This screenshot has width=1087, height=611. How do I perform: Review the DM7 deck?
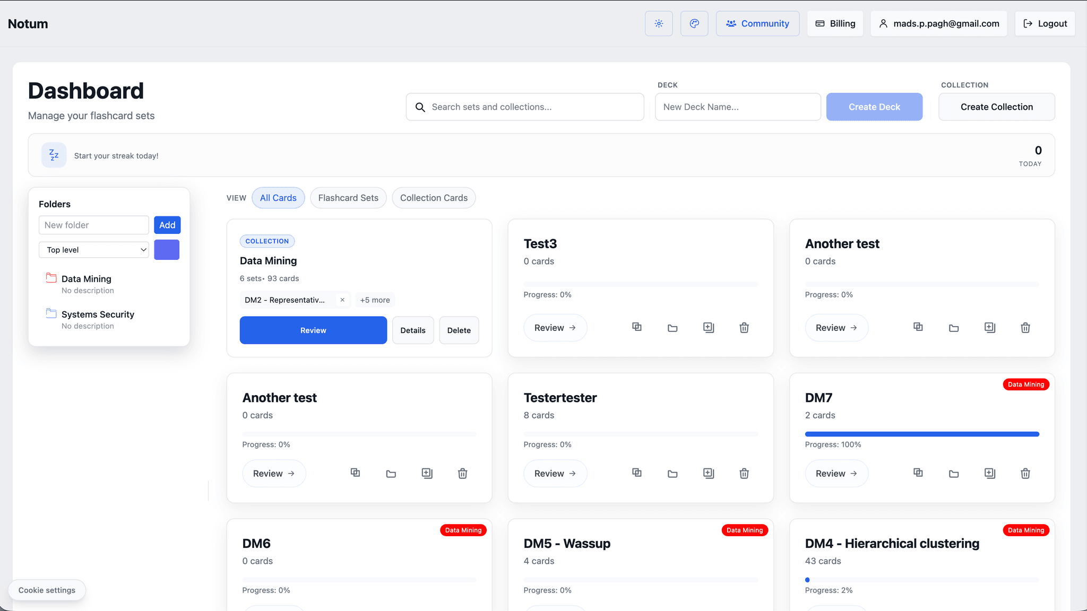pos(836,474)
